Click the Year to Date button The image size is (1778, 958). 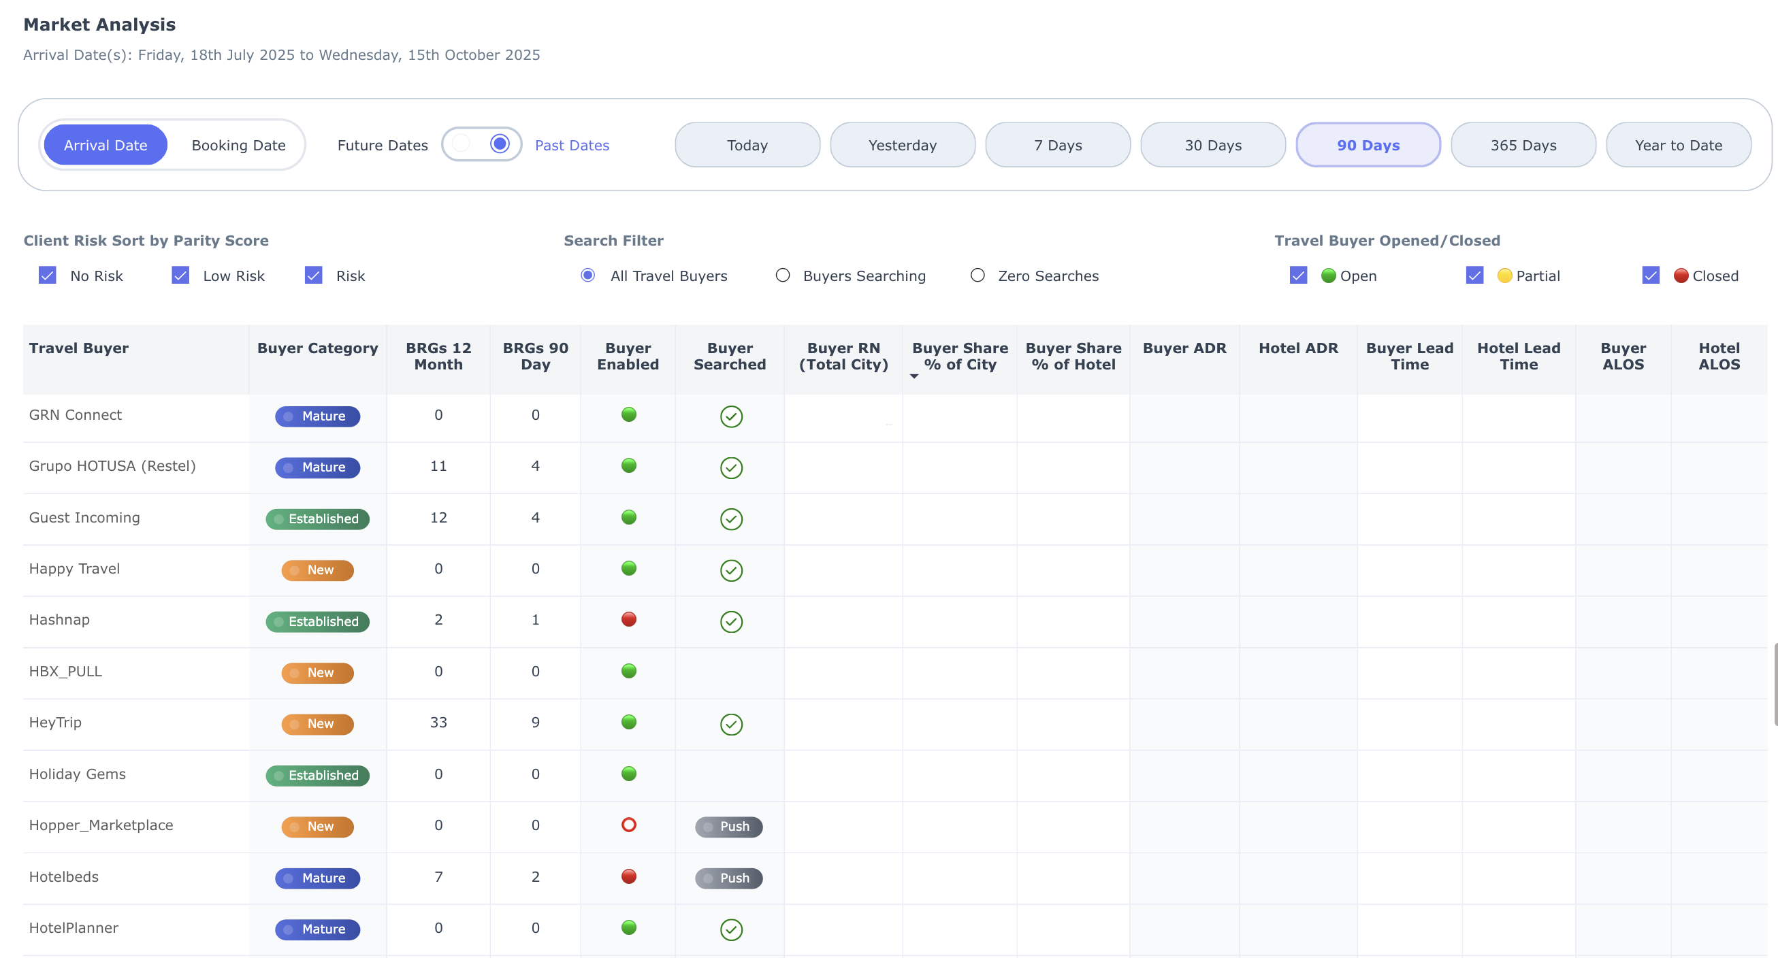click(1678, 146)
